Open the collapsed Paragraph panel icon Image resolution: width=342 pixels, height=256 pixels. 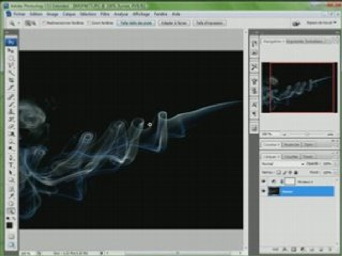[254, 114]
